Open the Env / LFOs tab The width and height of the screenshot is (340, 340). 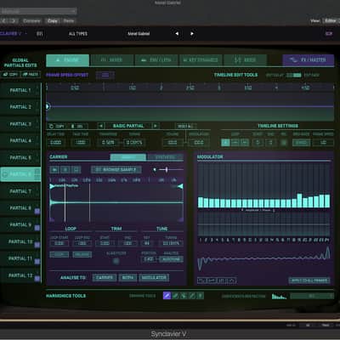coord(156,60)
